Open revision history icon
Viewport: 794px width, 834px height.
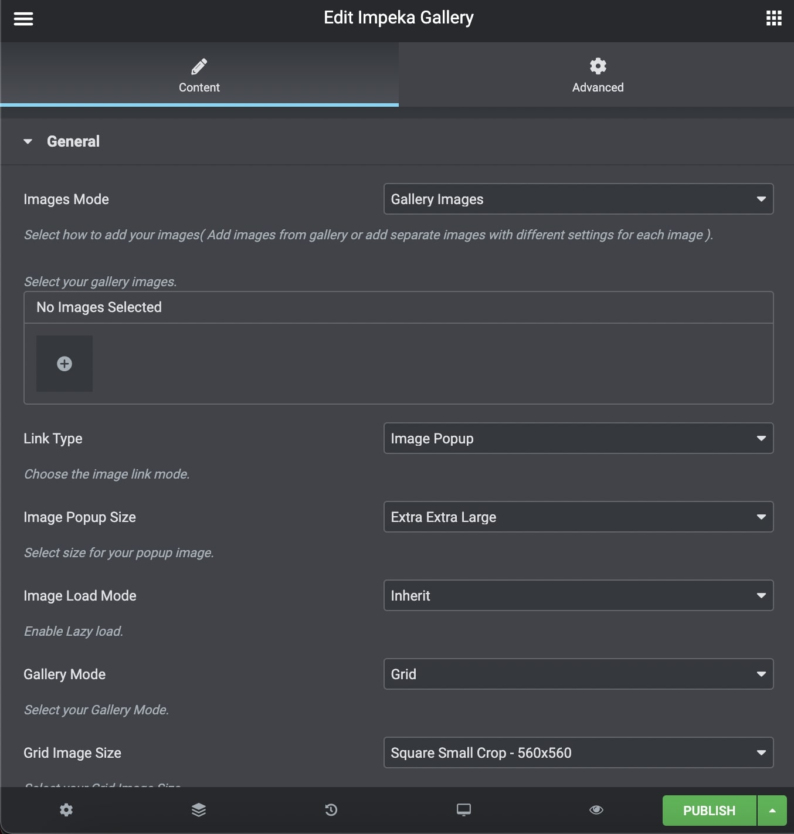[331, 810]
